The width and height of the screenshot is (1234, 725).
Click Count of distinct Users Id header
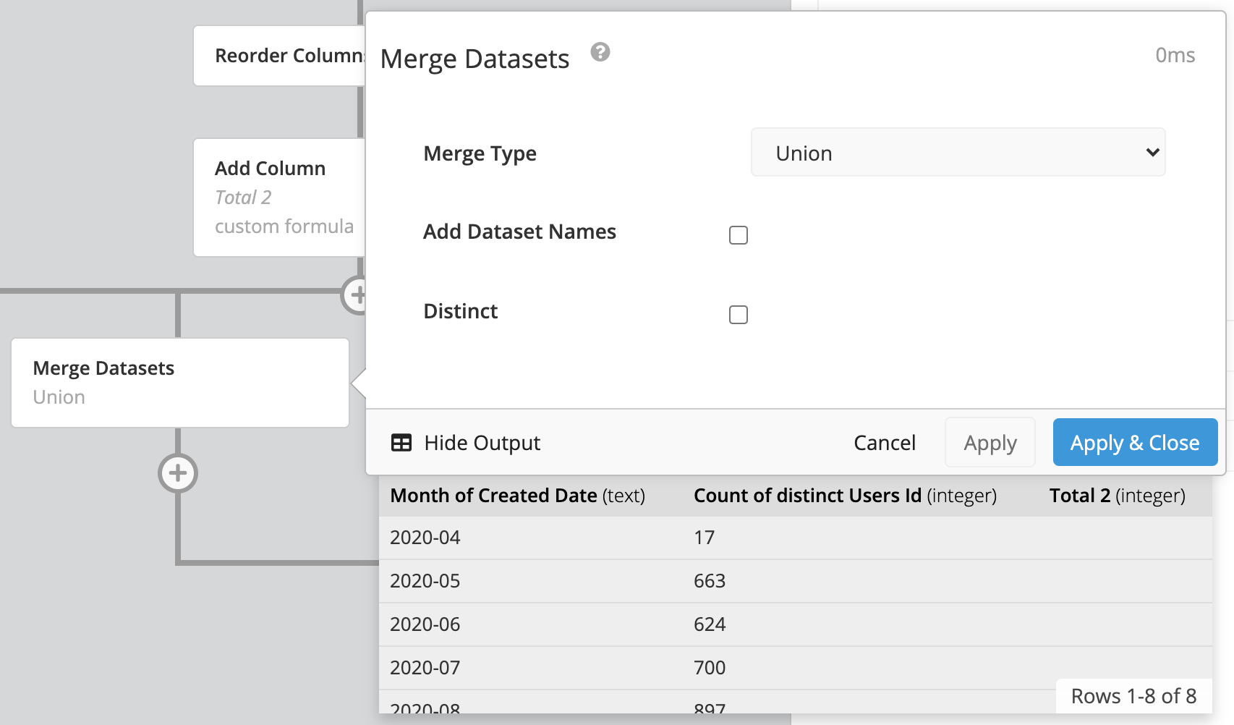tap(845, 496)
